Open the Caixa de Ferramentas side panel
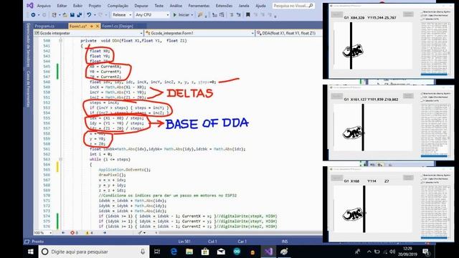 pyautogui.click(x=29, y=89)
